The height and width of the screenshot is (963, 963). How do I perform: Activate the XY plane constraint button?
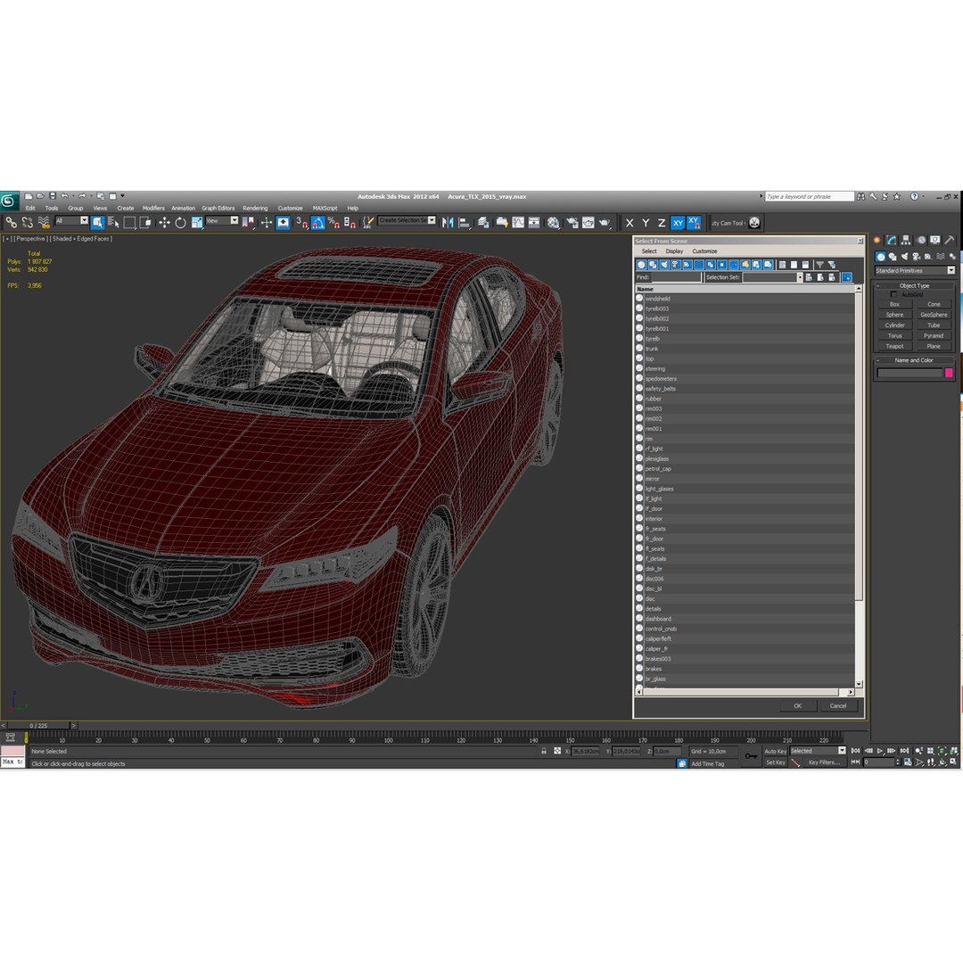pyautogui.click(x=678, y=223)
